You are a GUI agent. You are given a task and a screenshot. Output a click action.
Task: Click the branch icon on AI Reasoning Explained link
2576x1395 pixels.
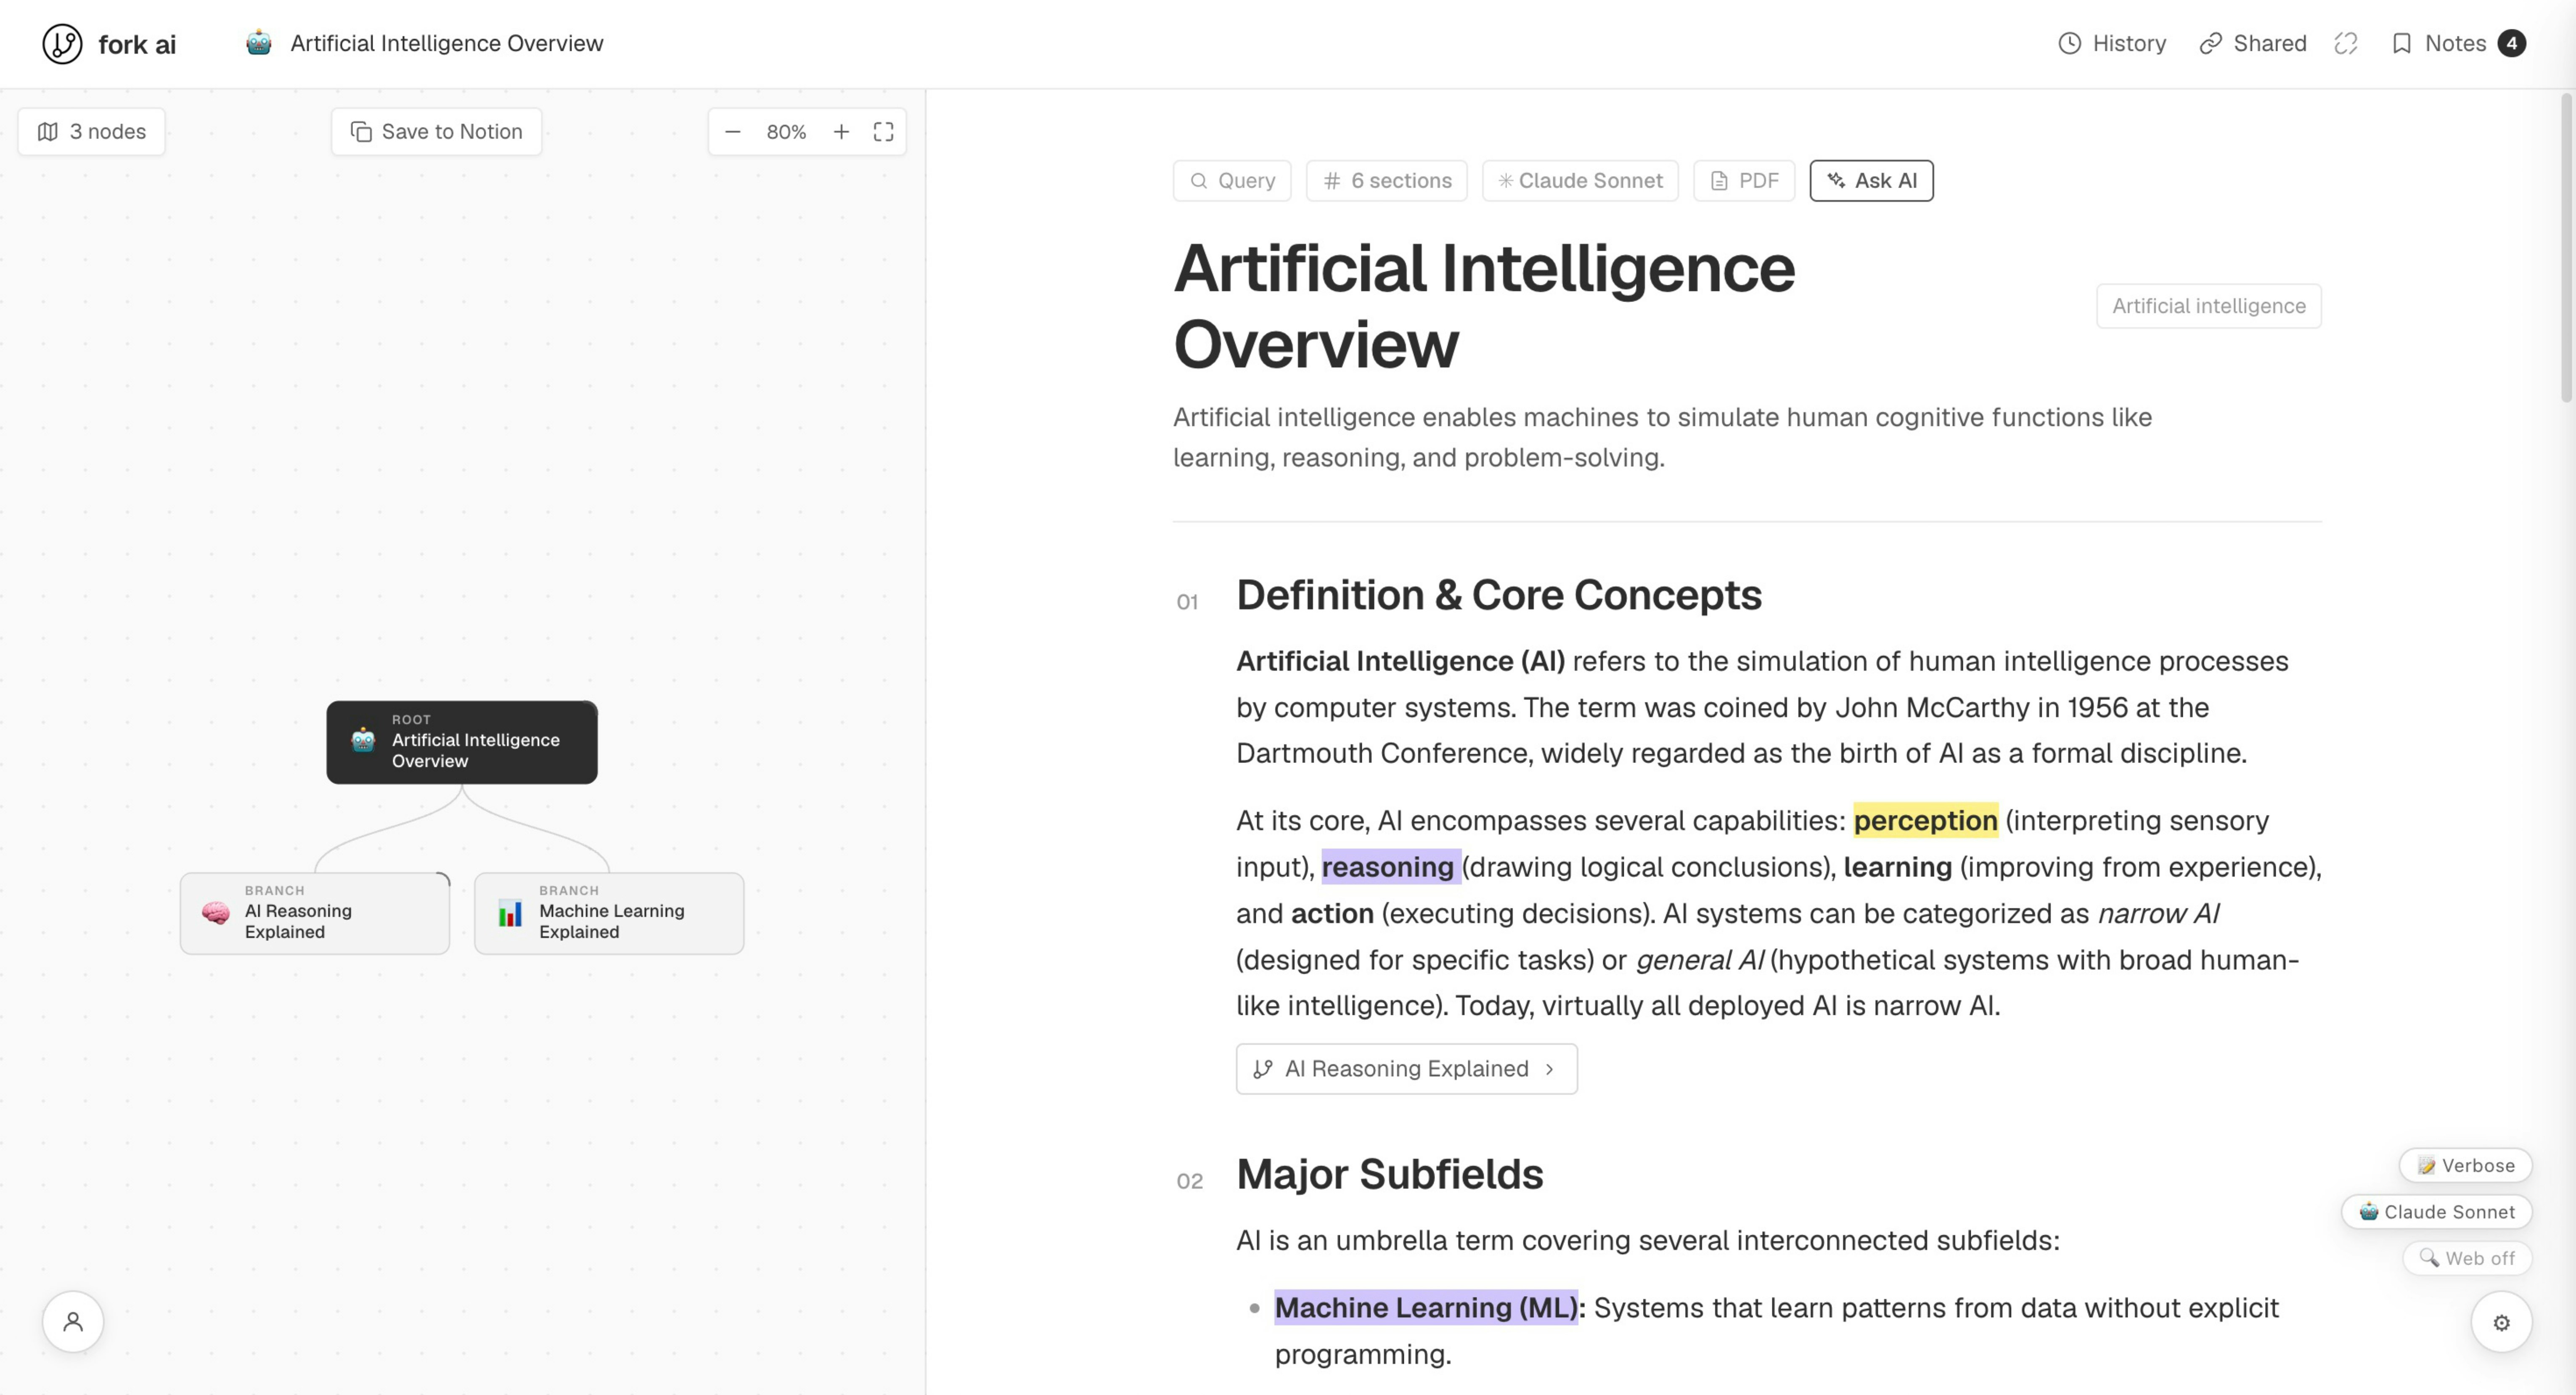tap(1263, 1069)
